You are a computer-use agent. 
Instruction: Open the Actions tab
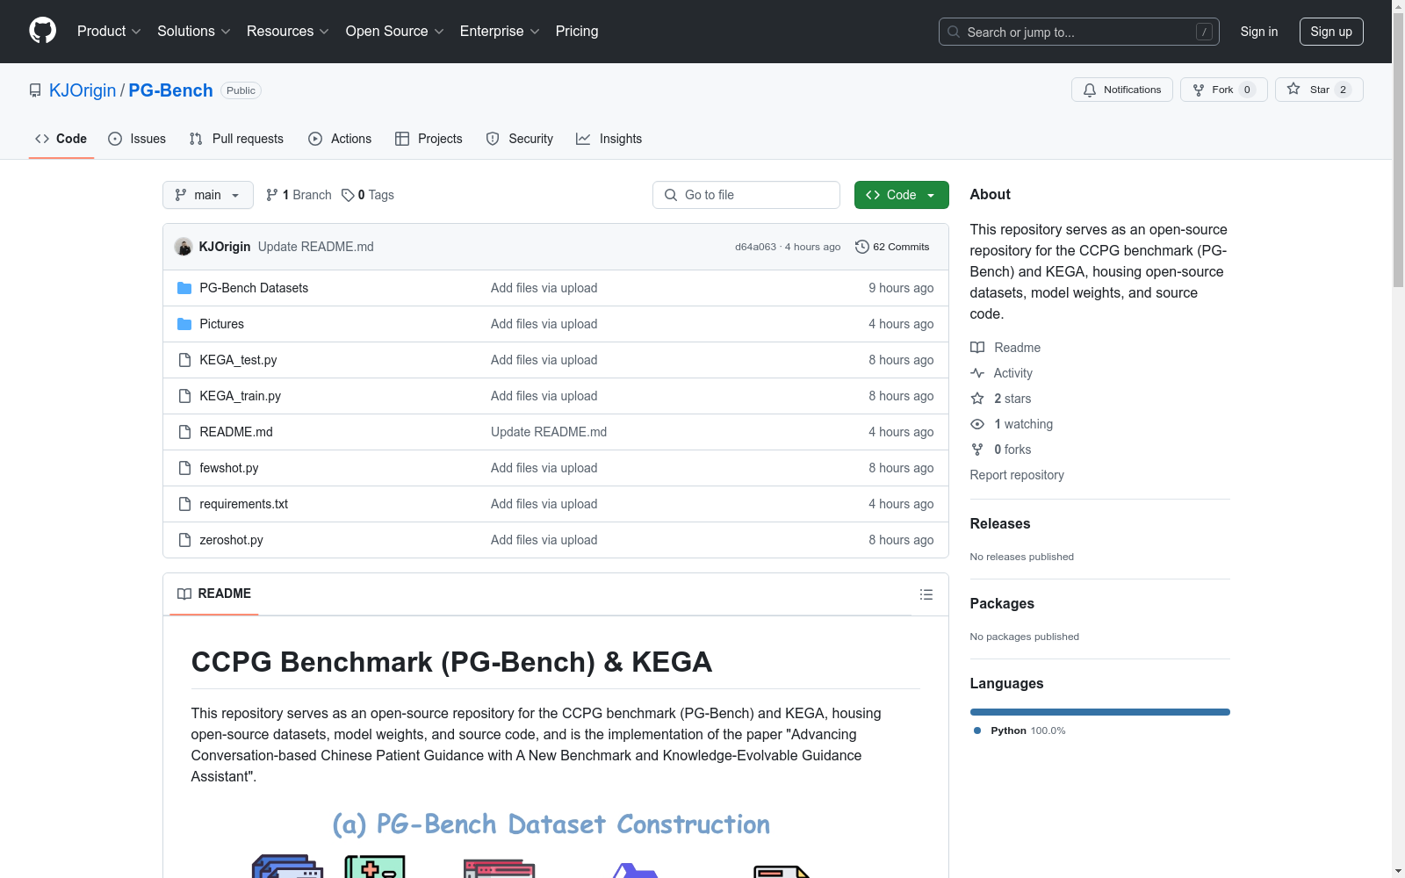340,139
